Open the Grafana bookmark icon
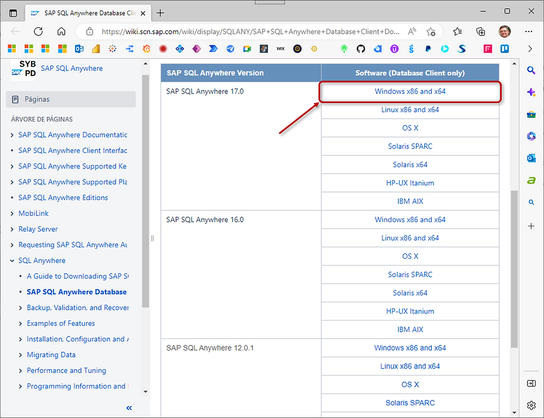Viewport: 544px width, 418px height. [147, 49]
